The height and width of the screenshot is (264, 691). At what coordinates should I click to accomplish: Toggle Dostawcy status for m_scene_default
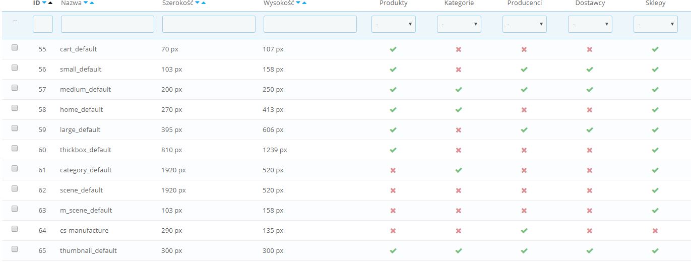(x=590, y=211)
